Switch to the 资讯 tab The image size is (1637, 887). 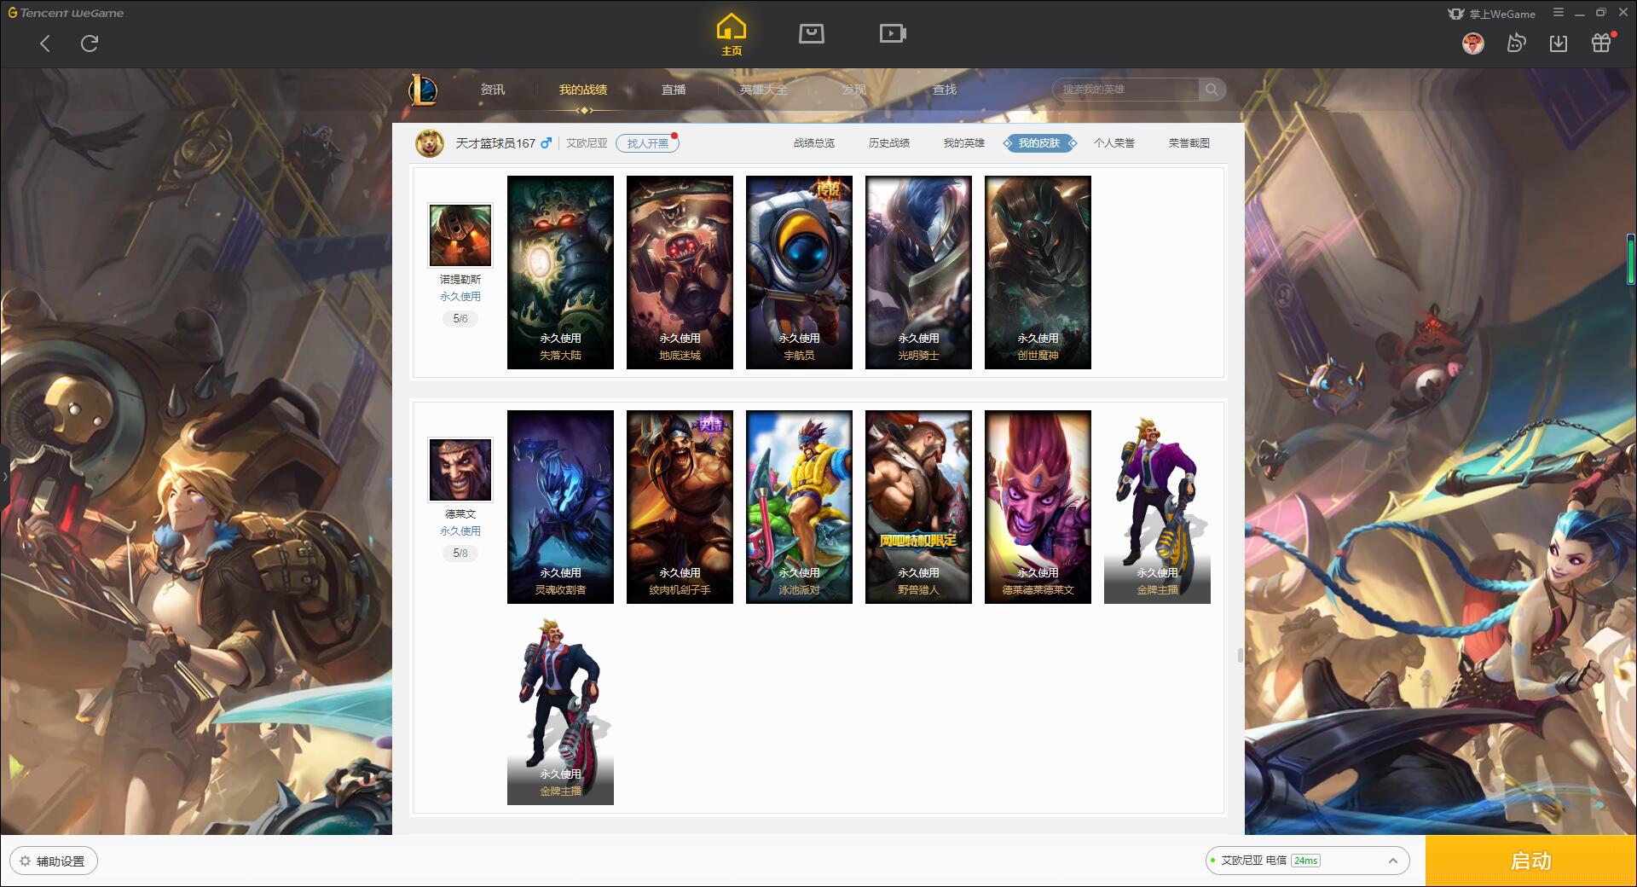(x=493, y=90)
